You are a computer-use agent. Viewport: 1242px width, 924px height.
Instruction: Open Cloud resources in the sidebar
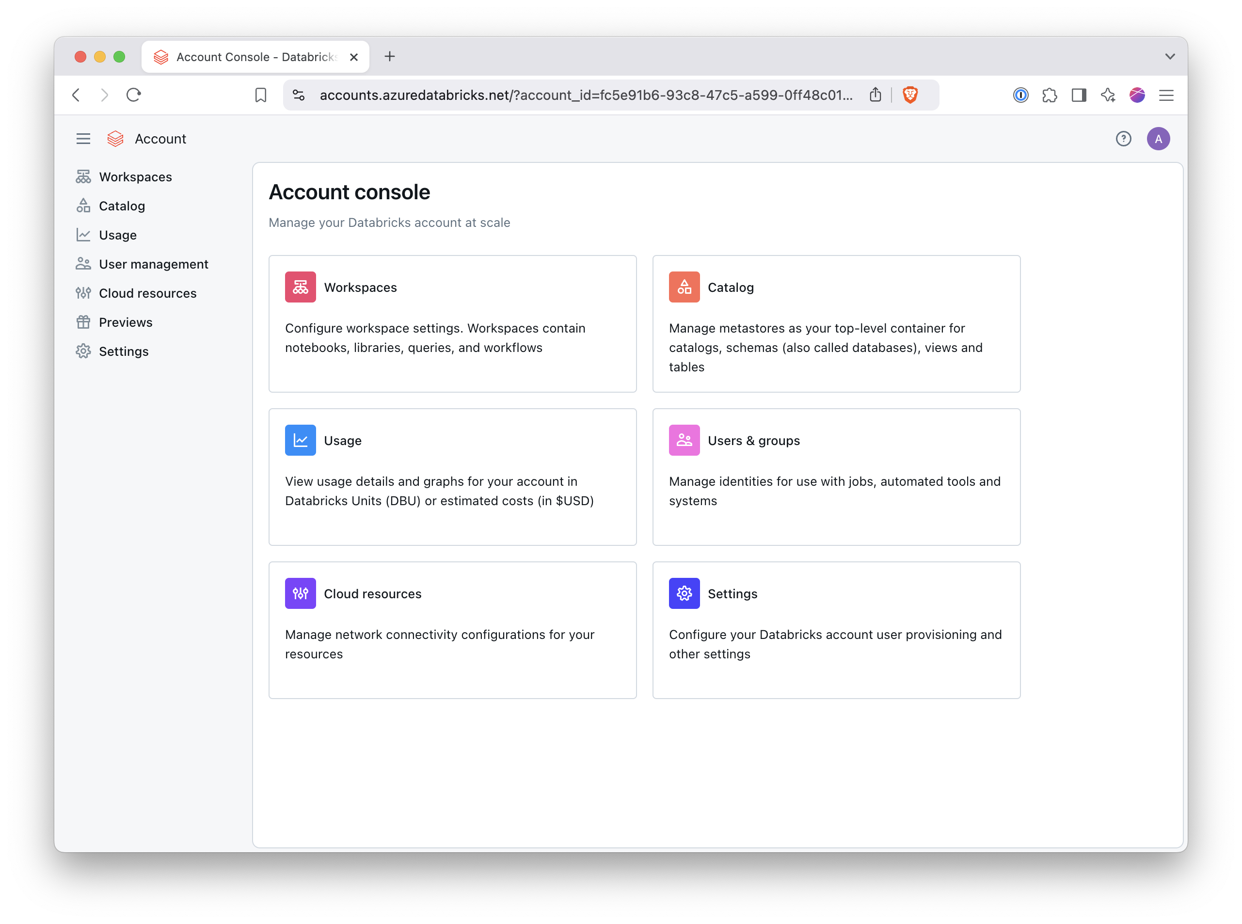(148, 293)
